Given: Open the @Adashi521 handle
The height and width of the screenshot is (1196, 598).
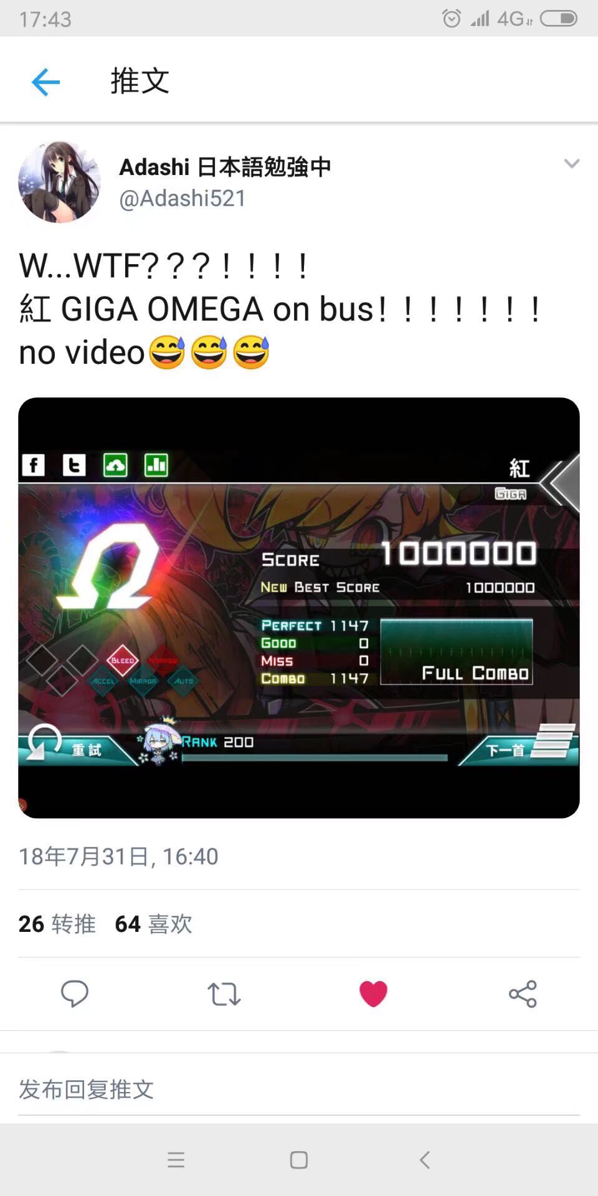Looking at the screenshot, I should tap(183, 198).
